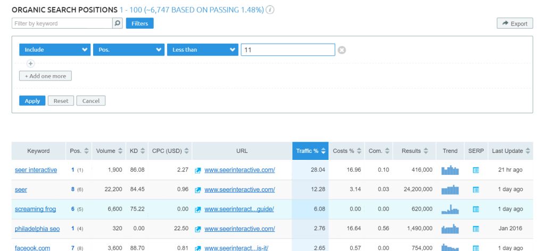Open external link icon for seer interactive row
The height and width of the screenshot is (251, 545).
pos(198,170)
